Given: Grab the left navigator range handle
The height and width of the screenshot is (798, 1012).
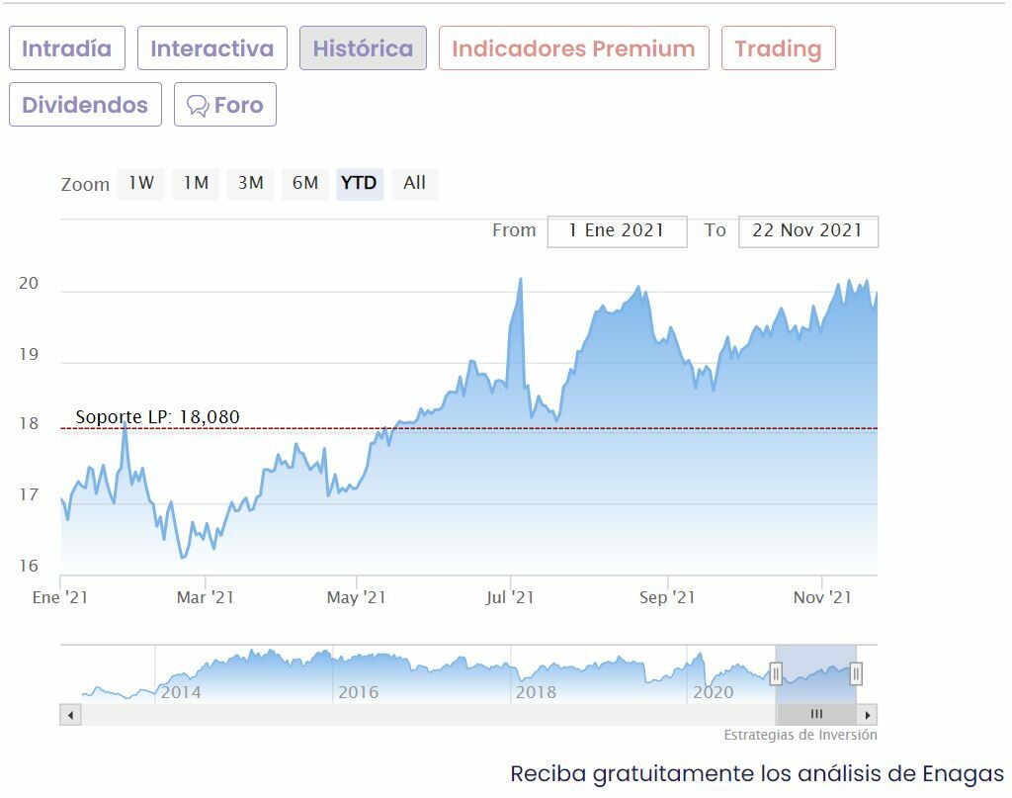Looking at the screenshot, I should pyautogui.click(x=776, y=674).
